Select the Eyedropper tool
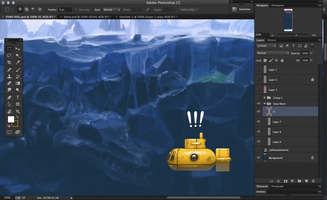This screenshot has height=200, width=327. [x=18, y=62]
